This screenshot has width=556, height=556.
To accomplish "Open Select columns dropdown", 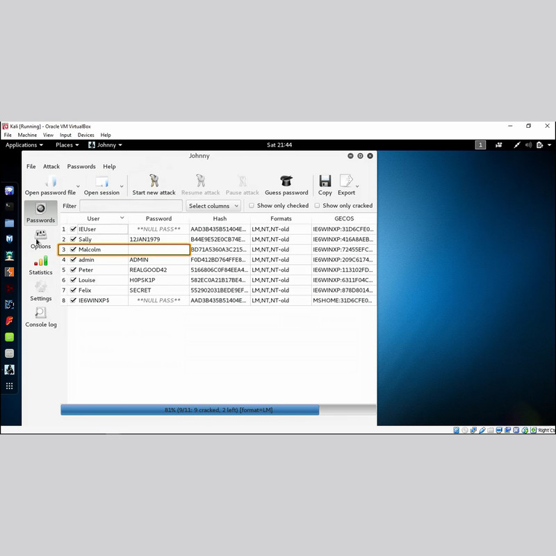I will [x=213, y=206].
